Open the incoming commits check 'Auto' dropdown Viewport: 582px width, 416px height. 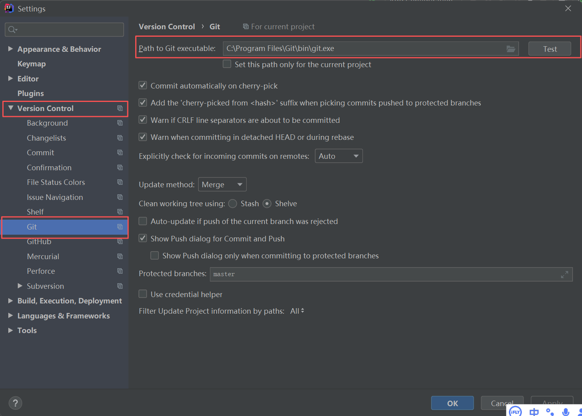pyautogui.click(x=338, y=156)
